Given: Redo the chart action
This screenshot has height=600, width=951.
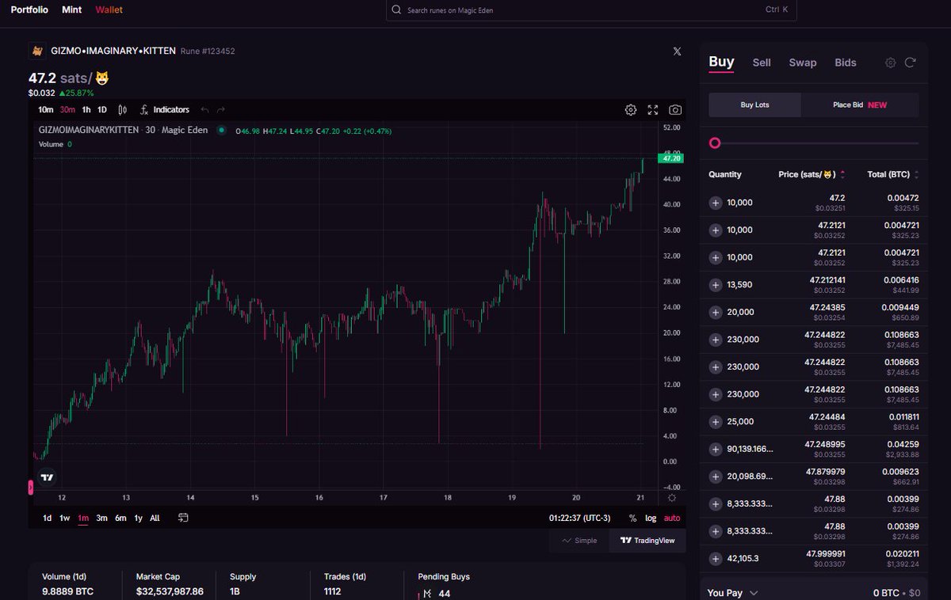Looking at the screenshot, I should tap(221, 110).
